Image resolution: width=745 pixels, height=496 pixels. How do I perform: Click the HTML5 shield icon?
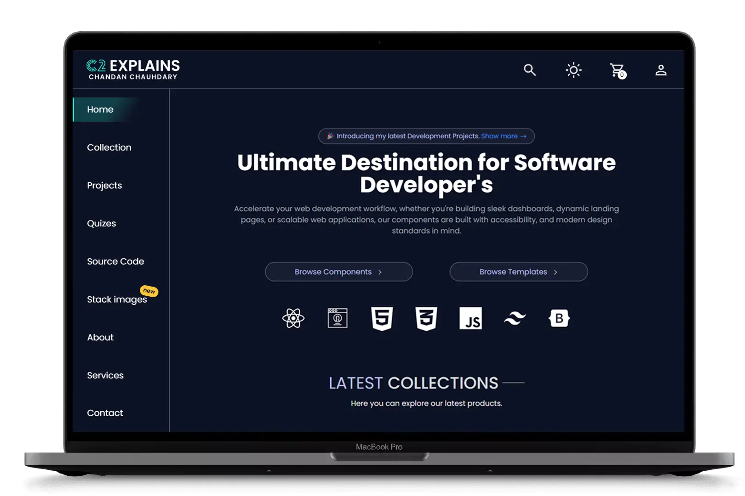coord(382,318)
